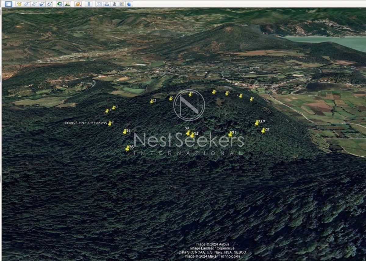This screenshot has width=366, height=261.
Task: Select the placemark pin labeled 0
Action: 170,98
